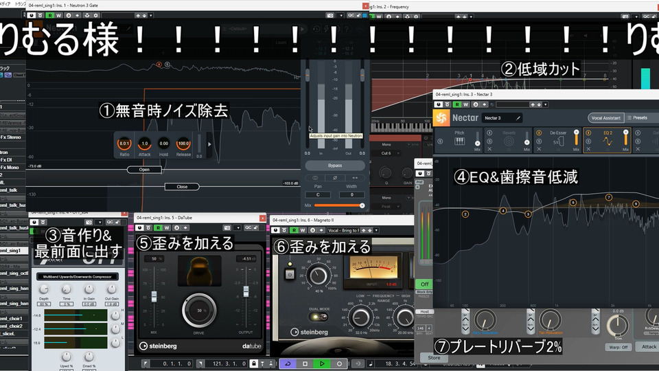659x371 pixels.
Task: Bypass the DaTube insert plugin
Action: click(x=148, y=227)
